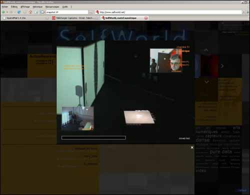Go back with the green arrow button
The height and width of the screenshot is (195, 250).
(3, 12)
